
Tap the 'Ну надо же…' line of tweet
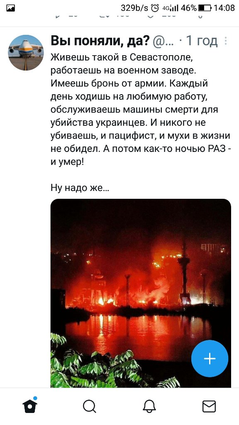coord(80,188)
